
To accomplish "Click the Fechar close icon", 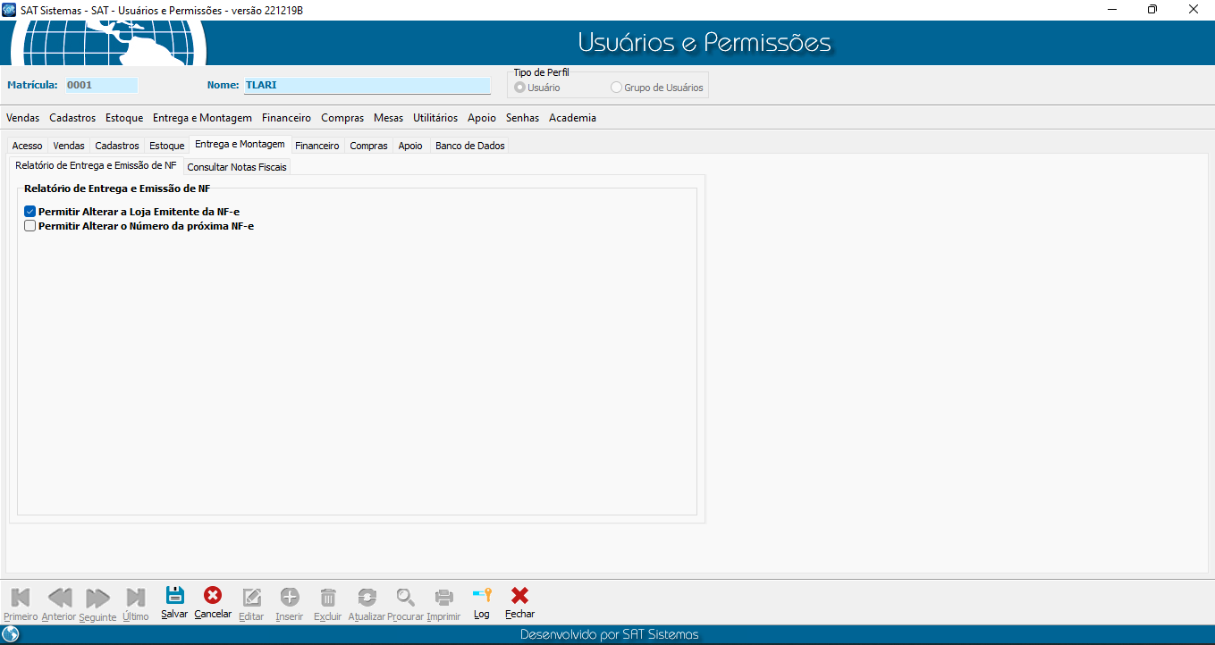I will pyautogui.click(x=519, y=597).
